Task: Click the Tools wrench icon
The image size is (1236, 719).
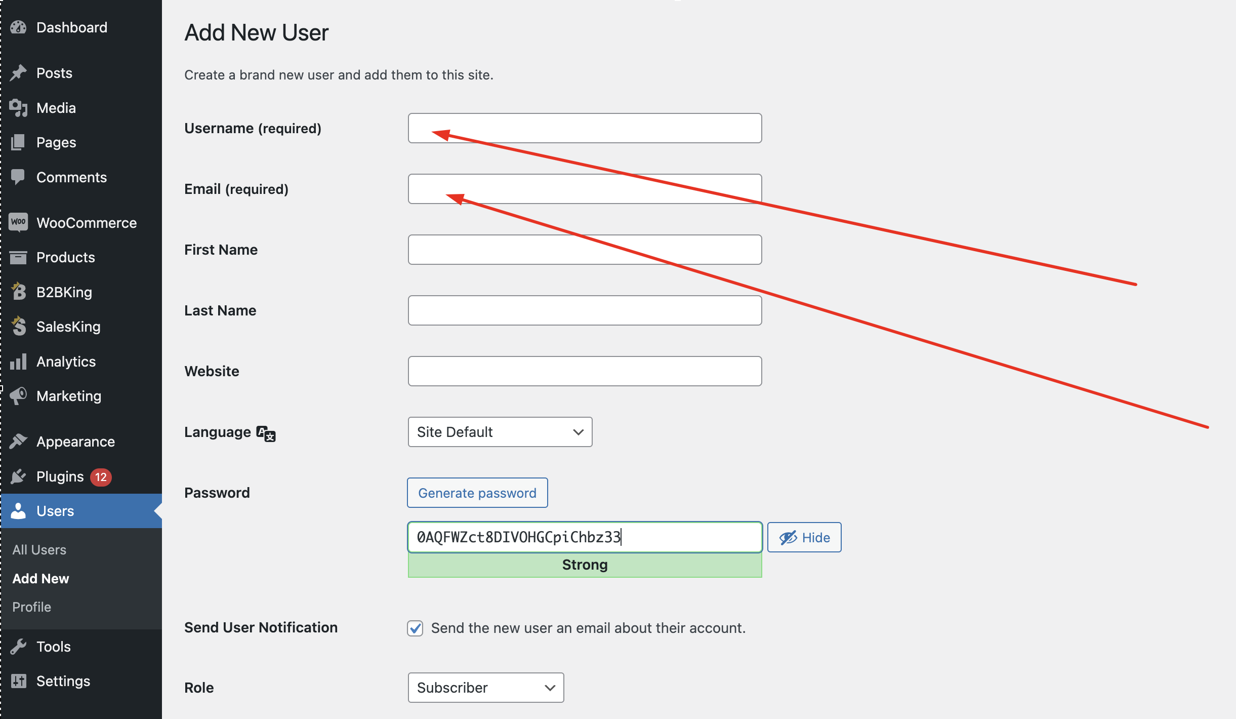Action: point(18,647)
